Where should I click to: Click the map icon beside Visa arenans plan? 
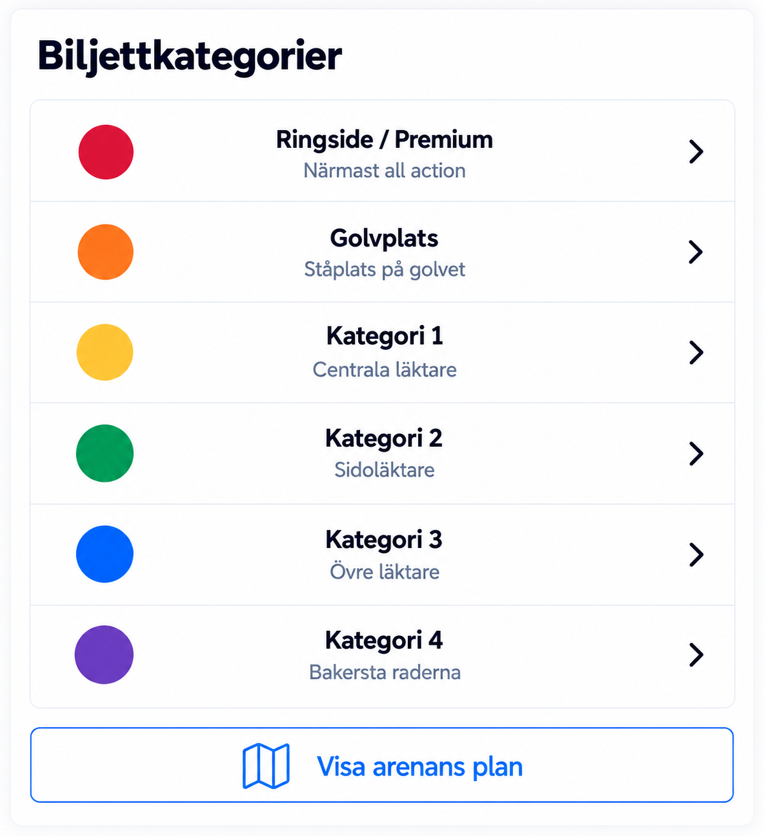[266, 766]
